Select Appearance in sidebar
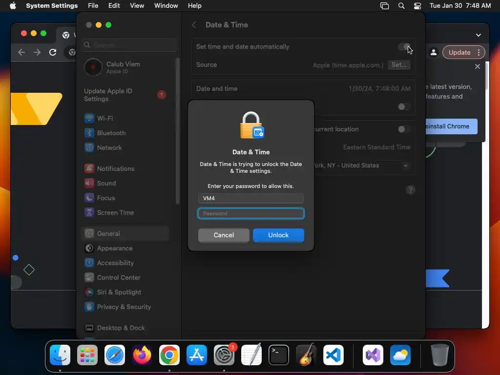Screen dimensions: 500x375 point(126,249)
